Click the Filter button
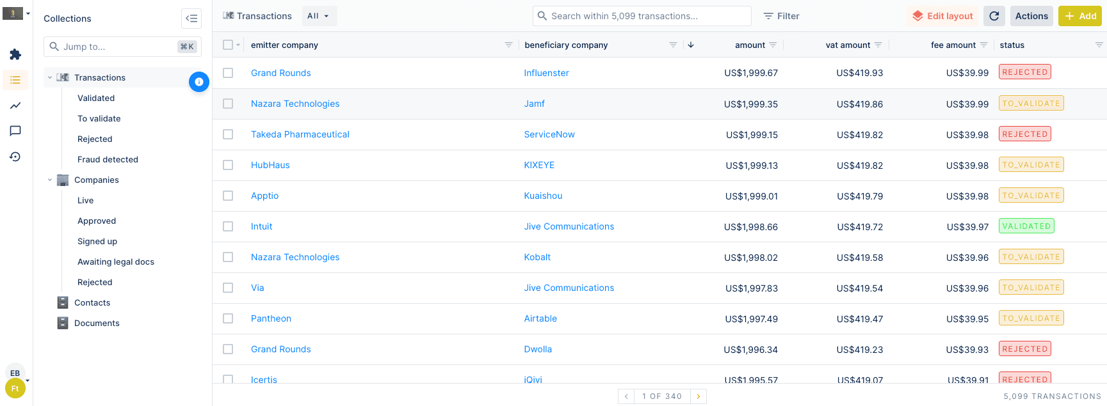This screenshot has width=1107, height=406. [781, 16]
